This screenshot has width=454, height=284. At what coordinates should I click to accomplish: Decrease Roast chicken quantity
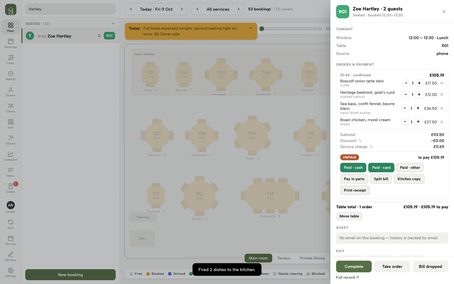(405, 122)
